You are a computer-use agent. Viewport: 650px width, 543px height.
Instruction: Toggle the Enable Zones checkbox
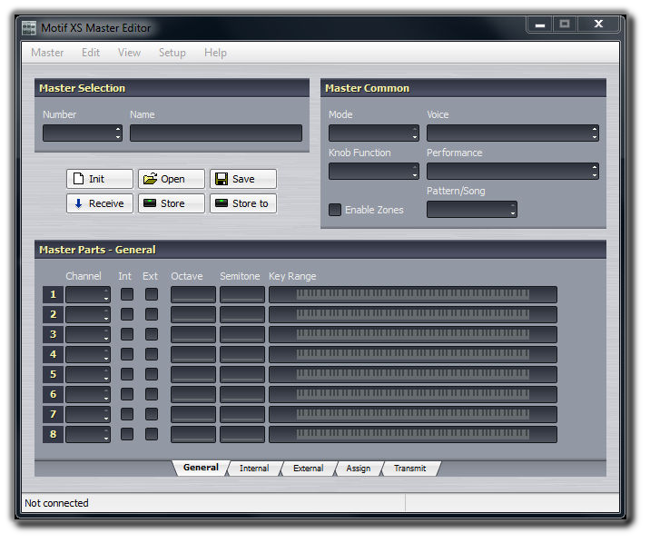[x=335, y=210]
